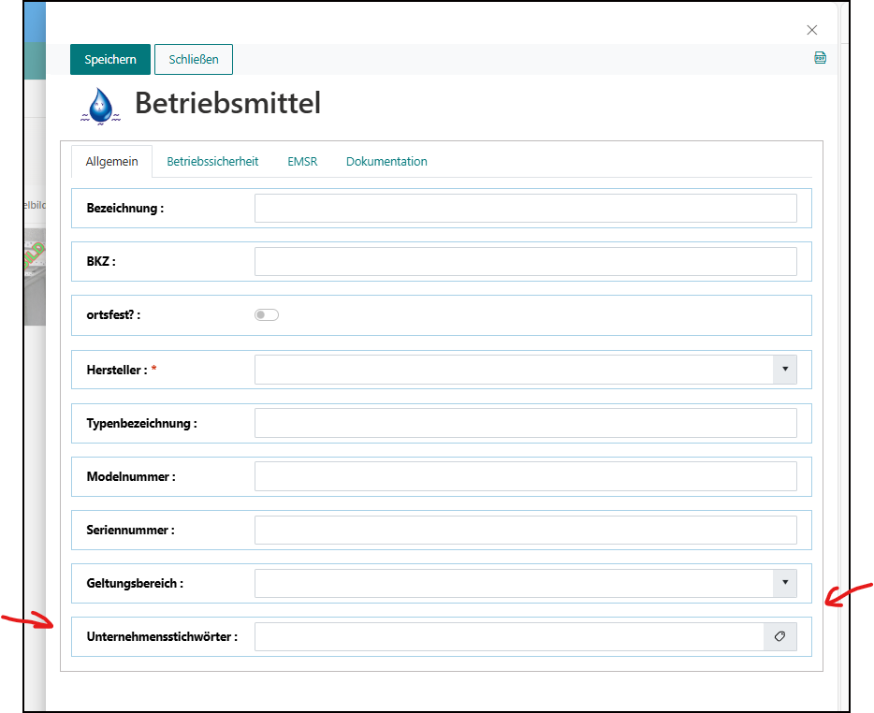Image resolution: width=874 pixels, height=713 pixels.
Task: Open the EMSR tab
Action: (302, 161)
